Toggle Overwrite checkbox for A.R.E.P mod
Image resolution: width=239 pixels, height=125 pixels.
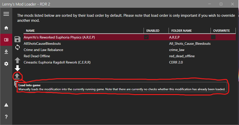click(x=213, y=37)
